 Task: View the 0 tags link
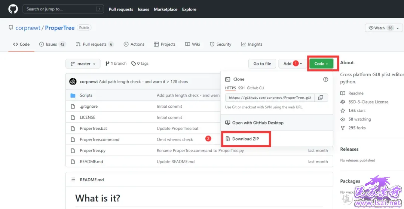coord(140,63)
